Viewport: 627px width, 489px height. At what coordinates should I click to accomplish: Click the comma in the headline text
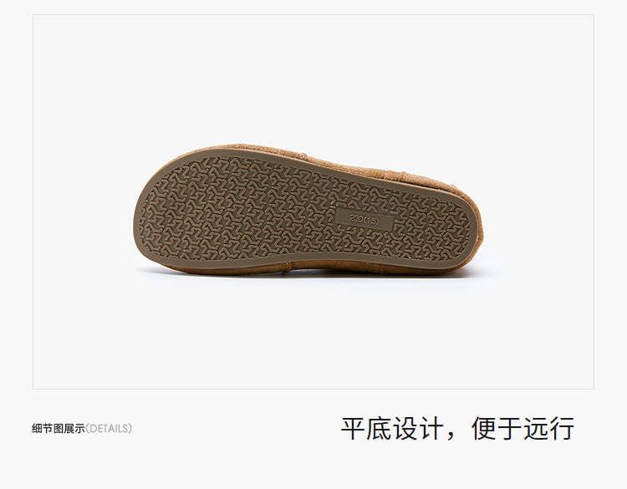(451, 436)
